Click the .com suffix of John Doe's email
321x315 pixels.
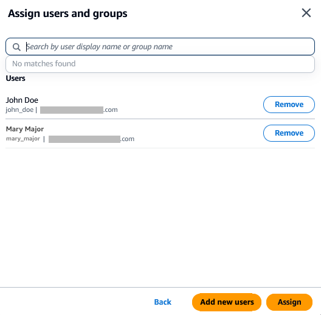click(x=111, y=110)
